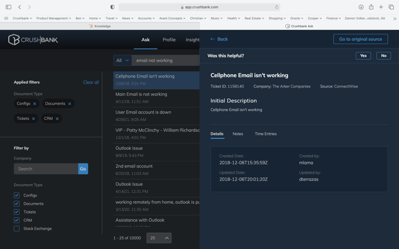Check the Stock Exchange checkbox
This screenshot has height=249, width=399.
pos(17,228)
